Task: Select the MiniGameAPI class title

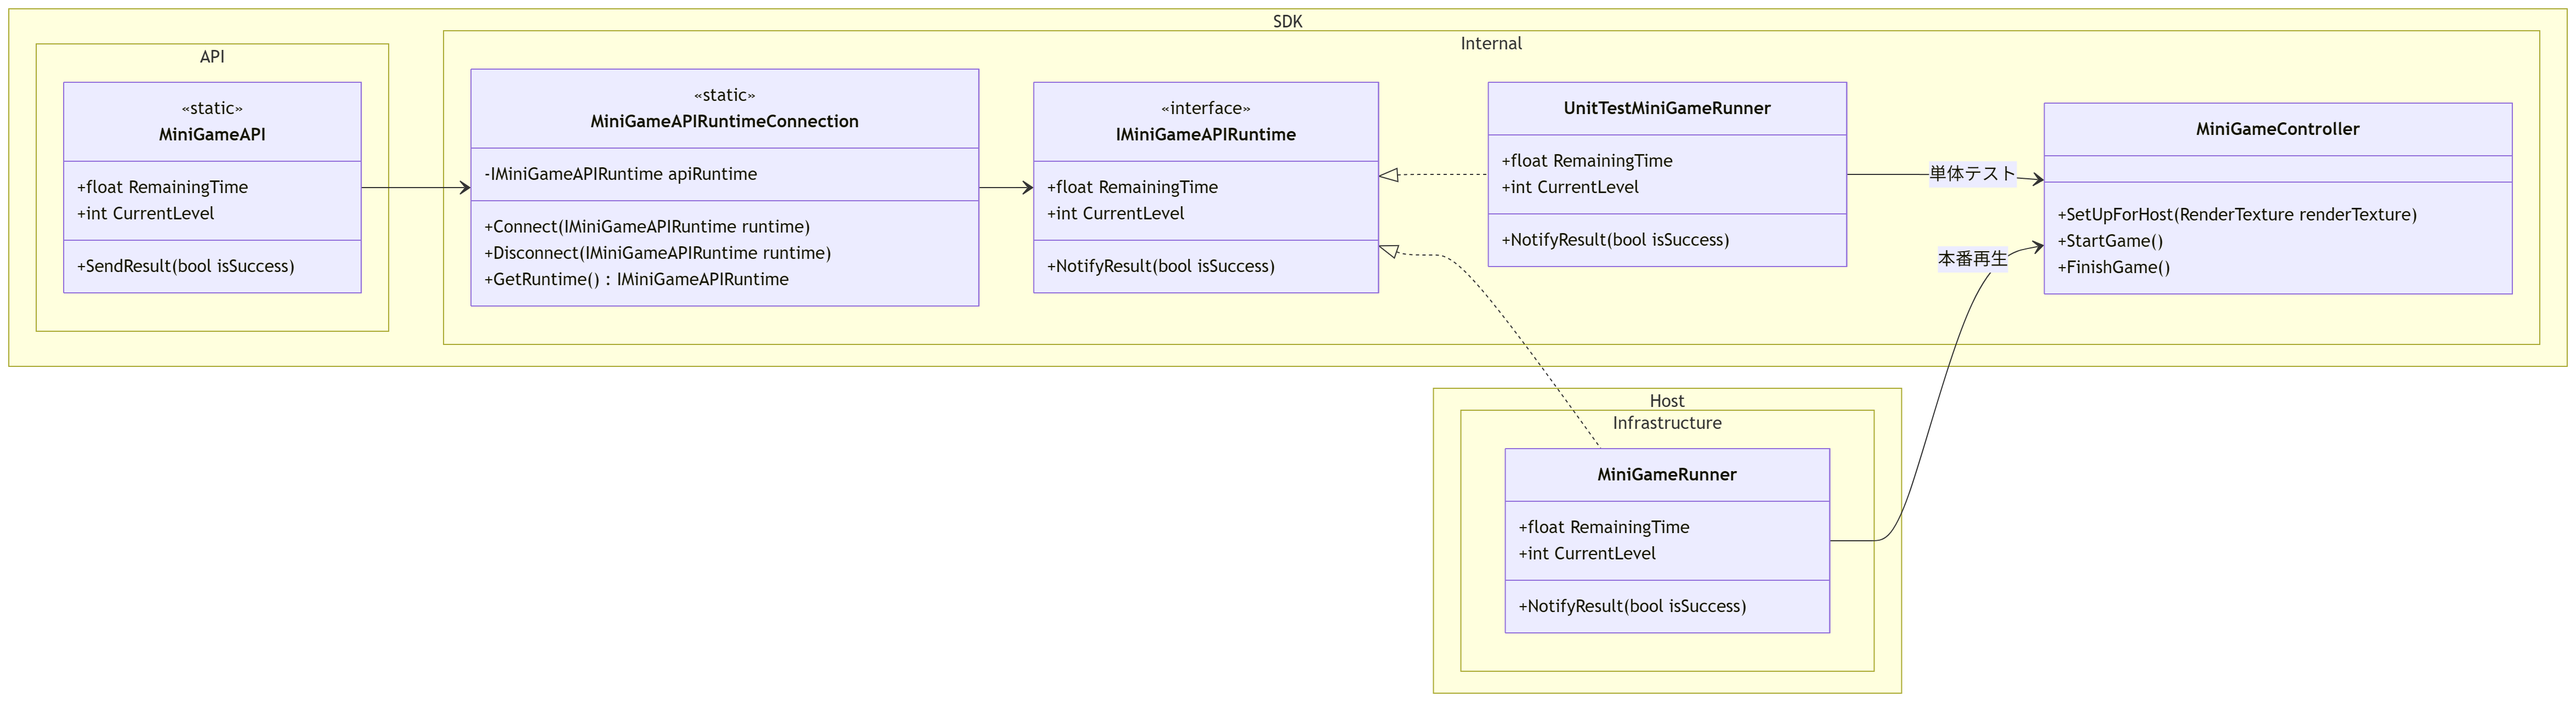Action: (x=212, y=134)
